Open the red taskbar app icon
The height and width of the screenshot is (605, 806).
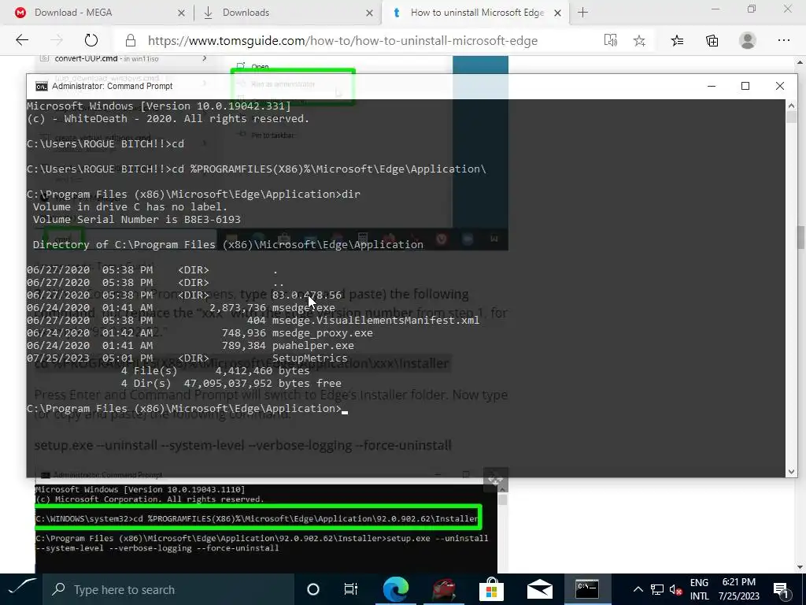pos(443,589)
